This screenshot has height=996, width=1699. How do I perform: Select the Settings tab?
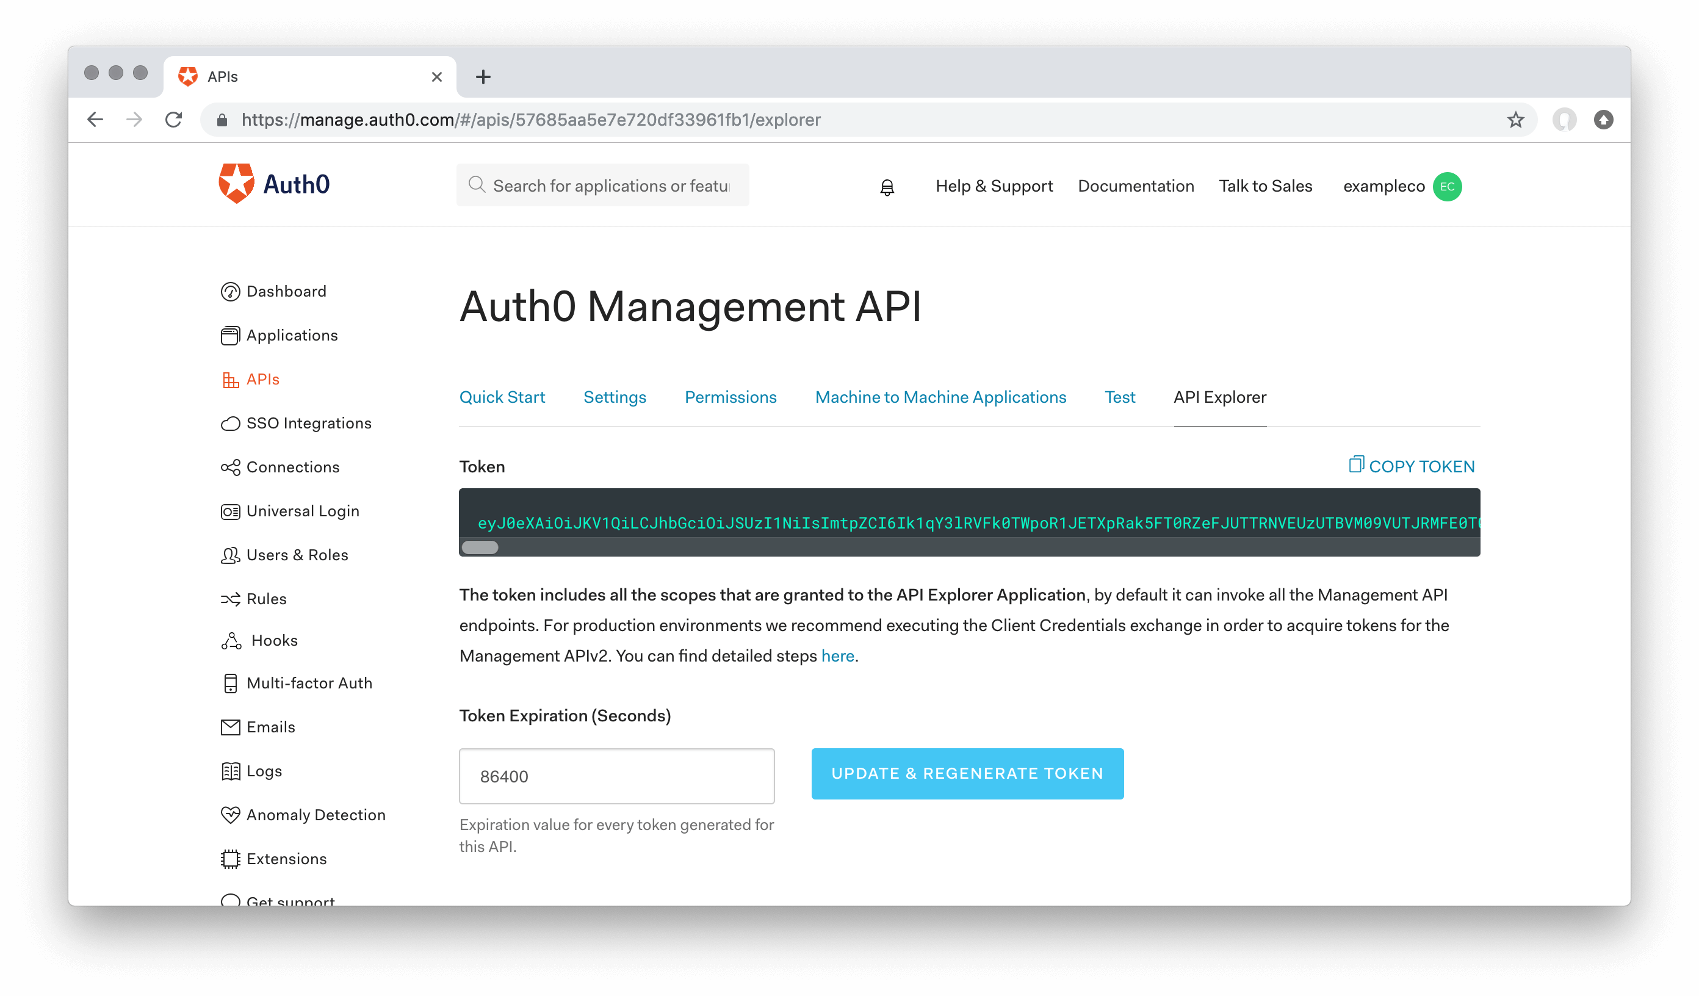pyautogui.click(x=615, y=397)
